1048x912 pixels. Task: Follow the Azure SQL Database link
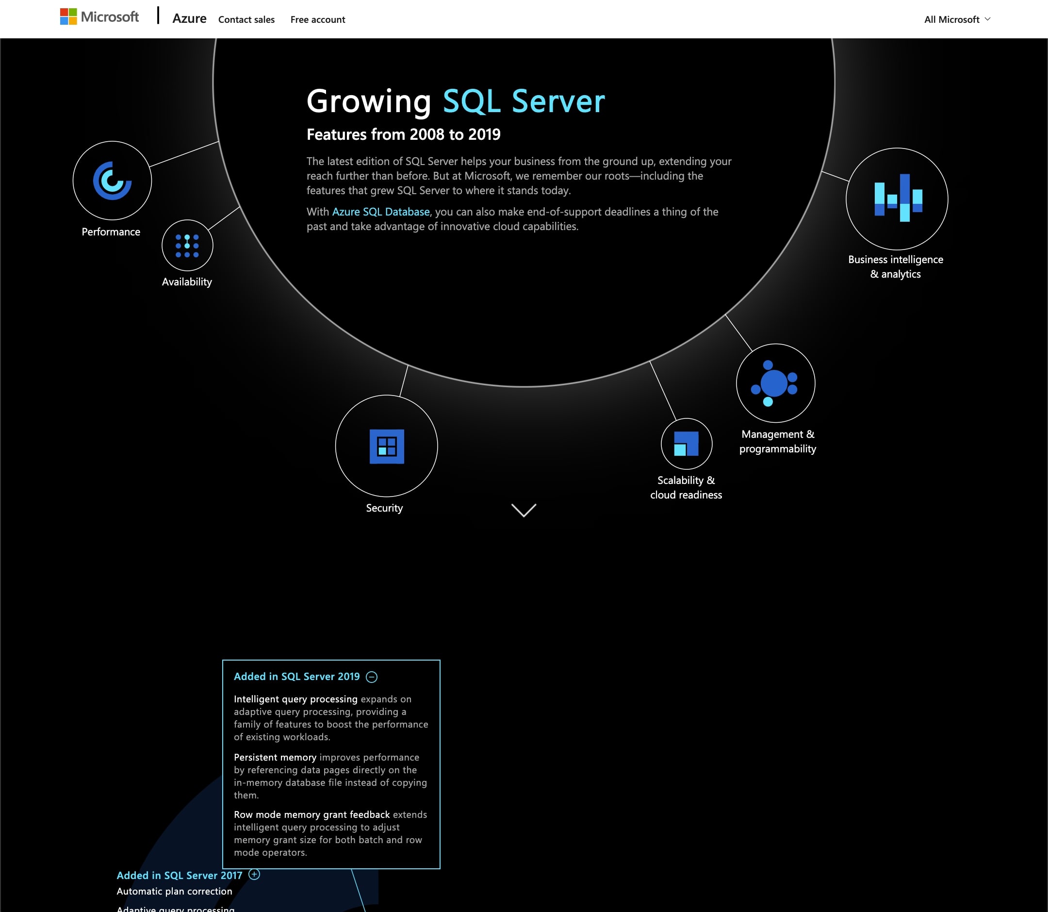(380, 212)
